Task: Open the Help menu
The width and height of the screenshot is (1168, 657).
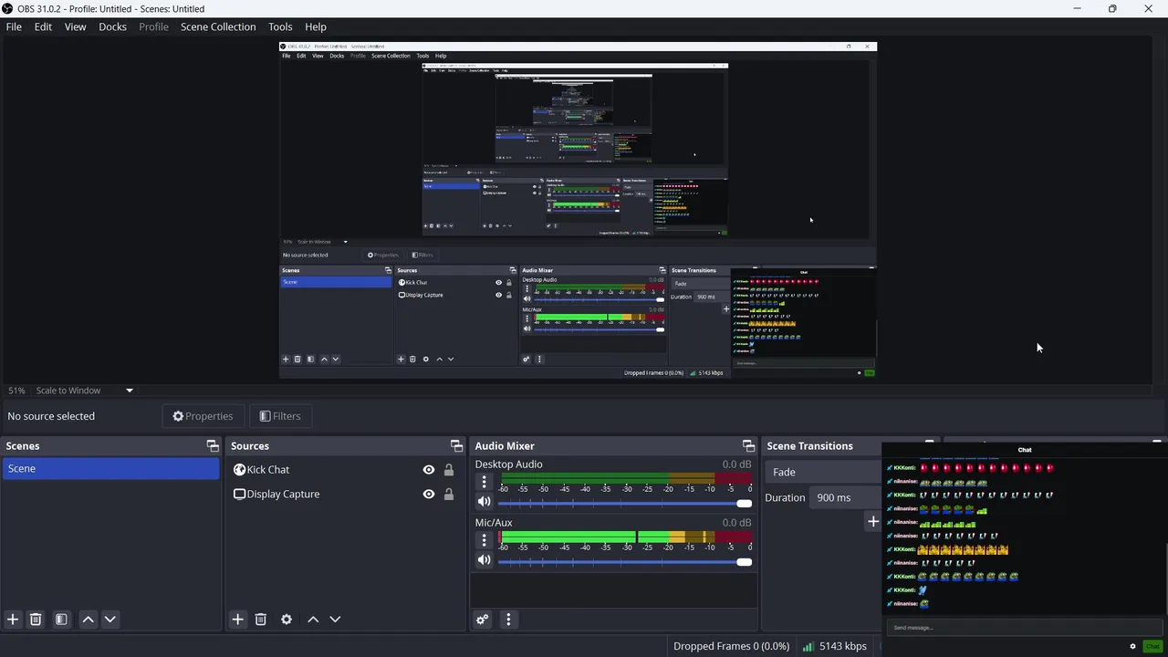Action: (316, 26)
